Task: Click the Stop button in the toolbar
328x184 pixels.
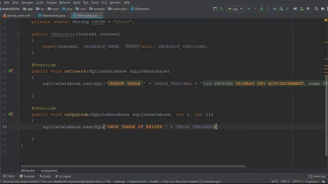Action: tap(288, 9)
